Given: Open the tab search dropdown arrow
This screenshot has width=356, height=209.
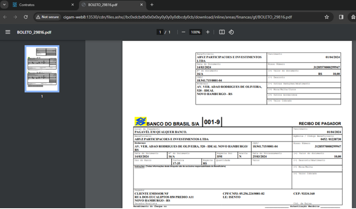Looking at the screenshot, I should point(4,4).
